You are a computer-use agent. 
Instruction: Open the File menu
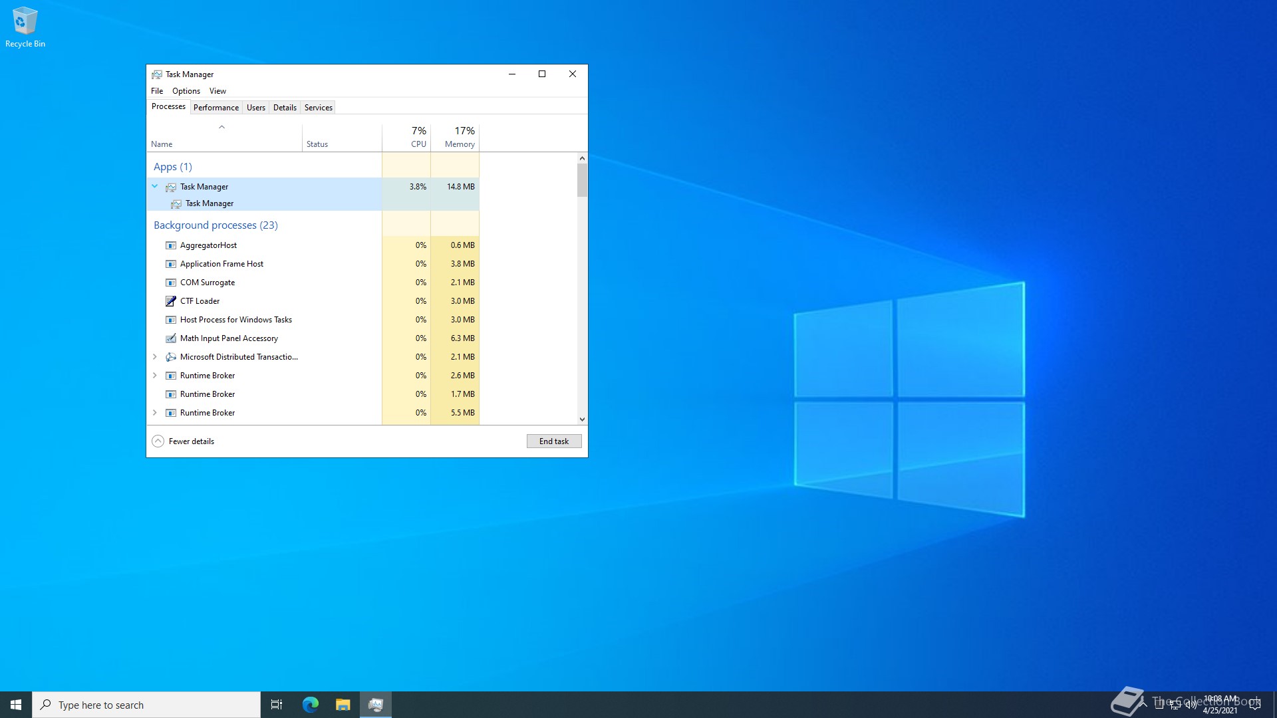(157, 91)
